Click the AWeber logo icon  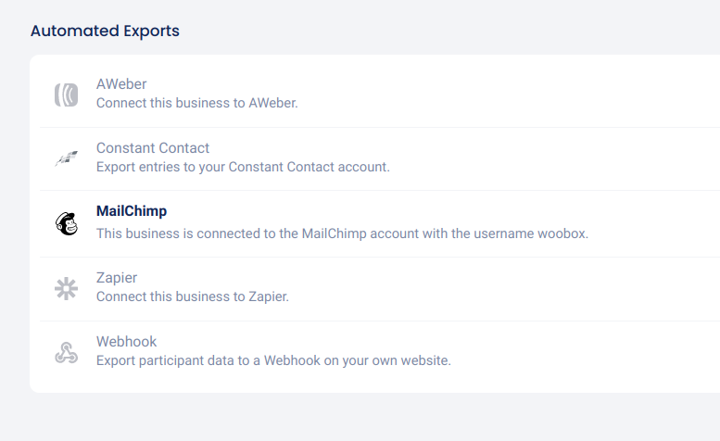66,94
